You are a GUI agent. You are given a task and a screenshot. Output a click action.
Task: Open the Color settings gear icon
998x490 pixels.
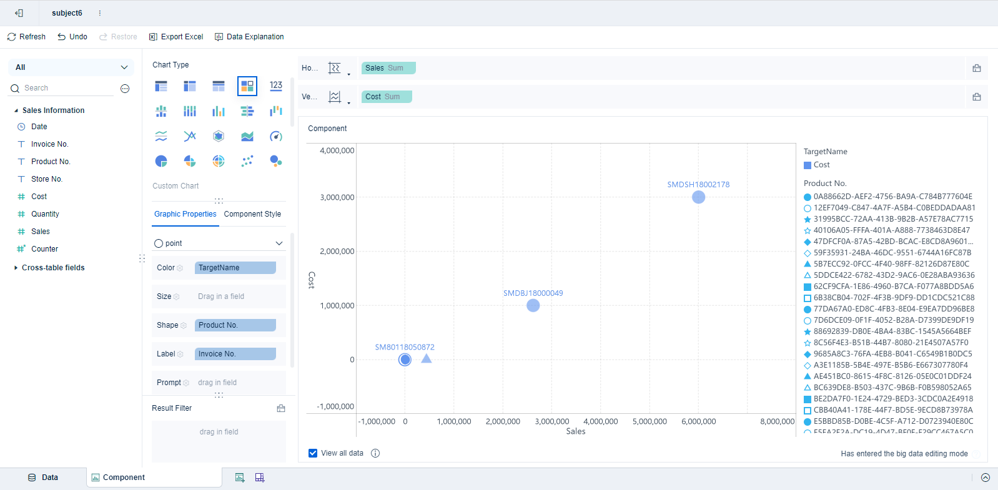click(x=180, y=268)
